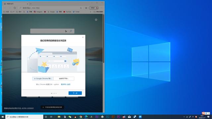
Task: Open Illustrator from the taskbar
Action: pyautogui.click(x=113, y=117)
